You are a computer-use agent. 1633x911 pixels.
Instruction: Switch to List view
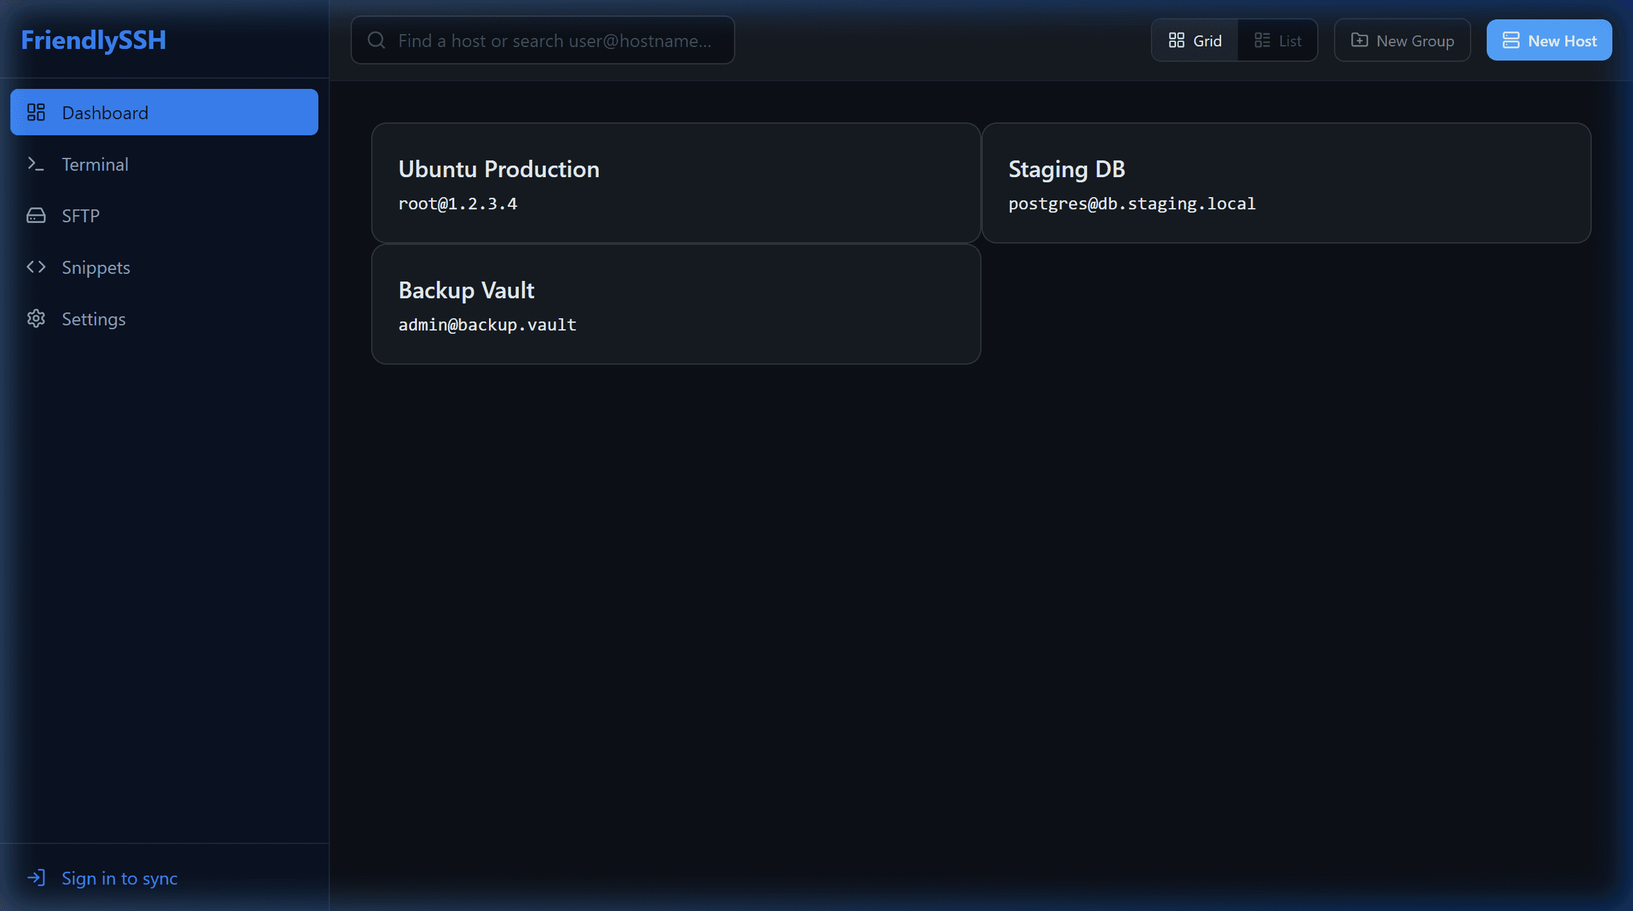tap(1278, 40)
